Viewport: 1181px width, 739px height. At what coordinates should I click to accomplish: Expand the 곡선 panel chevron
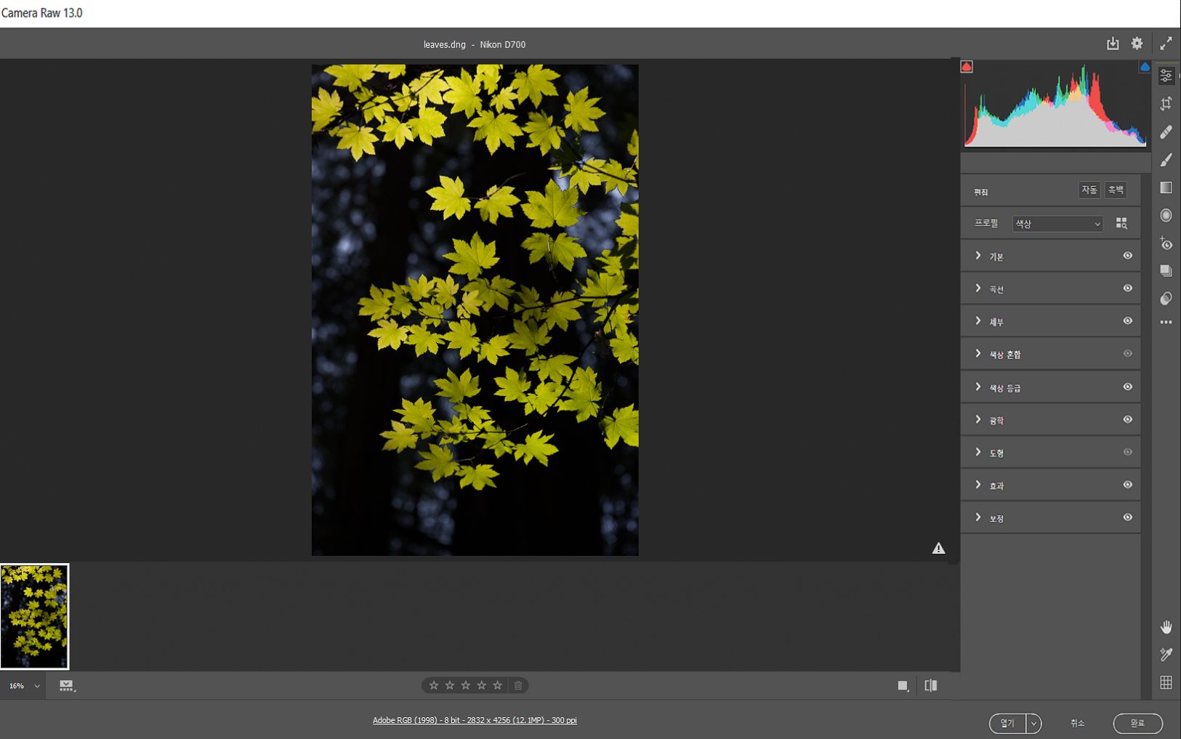click(978, 288)
